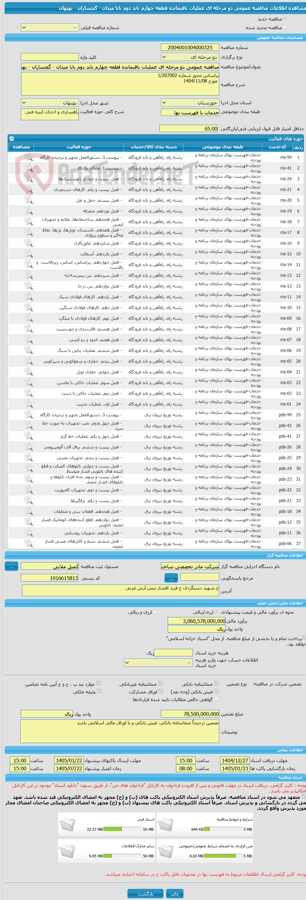The height and width of the screenshot is (900, 306).
Task: Click کد پستی field
Action: (x=50, y=578)
